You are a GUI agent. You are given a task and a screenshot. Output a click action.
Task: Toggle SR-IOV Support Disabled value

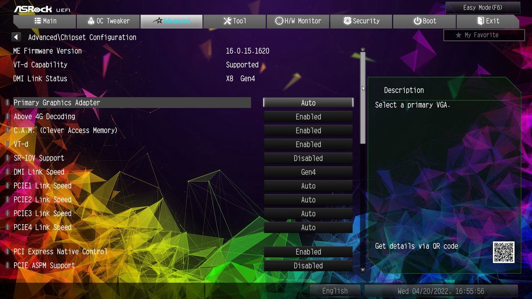[x=308, y=158]
